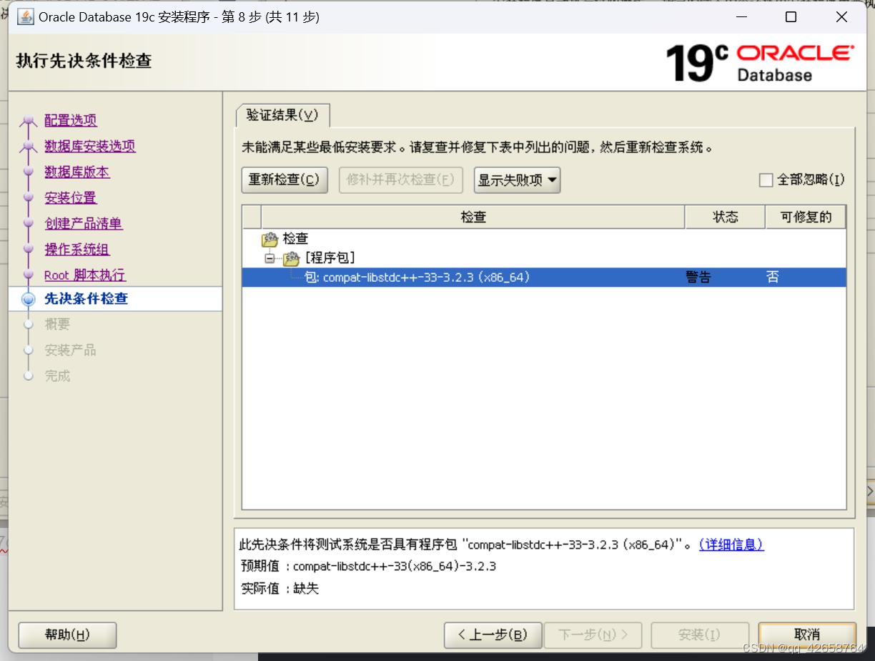The image size is (875, 661).
Task: Select the compat-libstdc++-33-3.2.3 package row
Action: coord(544,278)
